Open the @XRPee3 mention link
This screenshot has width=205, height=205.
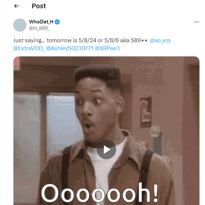coord(107,48)
